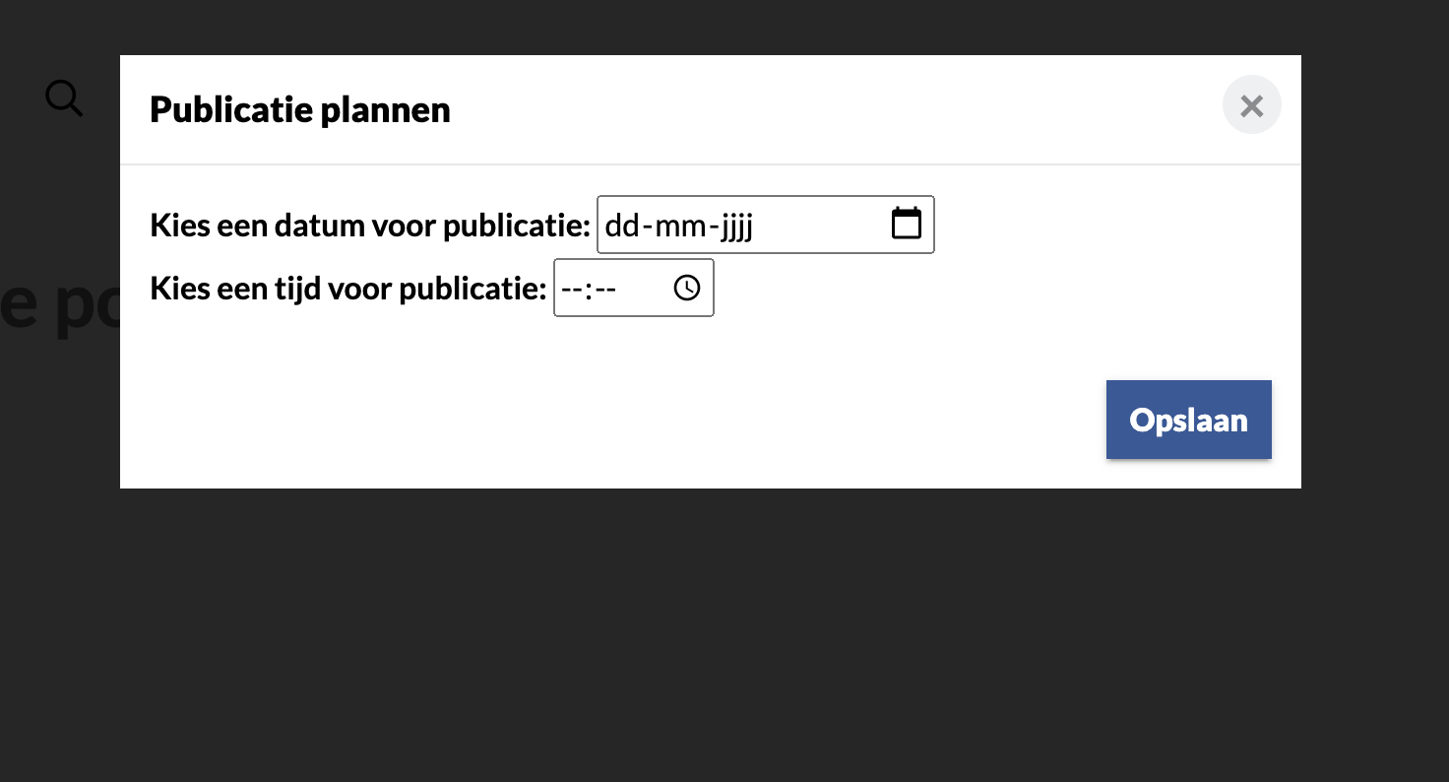Click the search magnifier icon behind the dialog
Image resolution: width=1449 pixels, height=782 pixels.
click(x=64, y=98)
